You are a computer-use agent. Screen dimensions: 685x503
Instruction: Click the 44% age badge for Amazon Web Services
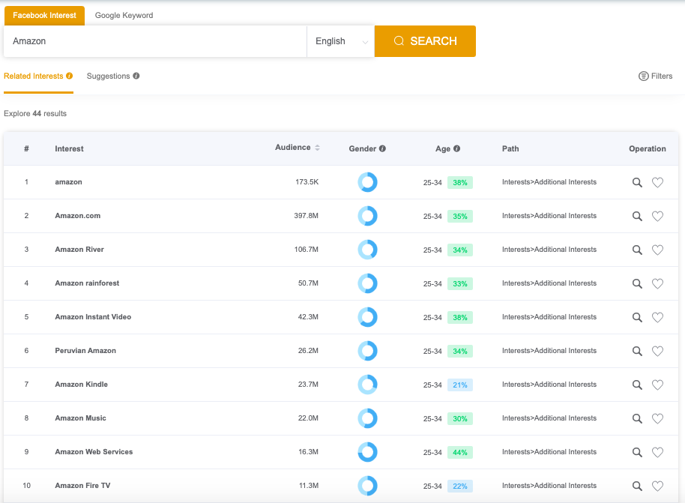click(x=460, y=452)
